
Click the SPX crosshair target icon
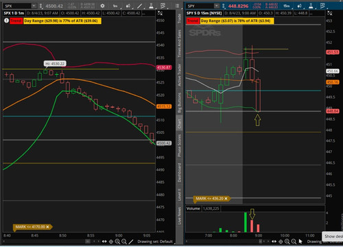(x=111, y=242)
